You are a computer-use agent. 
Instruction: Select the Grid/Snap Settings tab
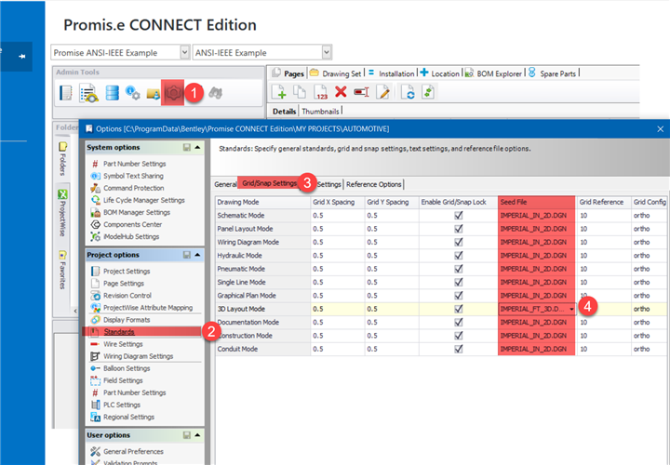click(269, 183)
